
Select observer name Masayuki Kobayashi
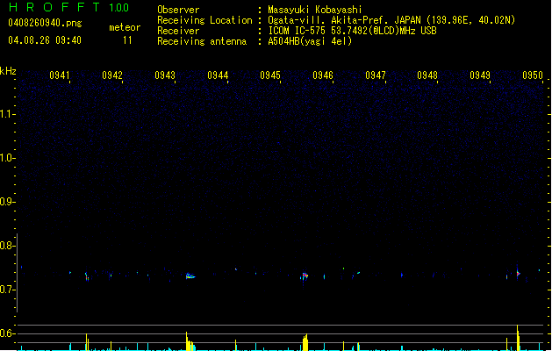pos(315,10)
